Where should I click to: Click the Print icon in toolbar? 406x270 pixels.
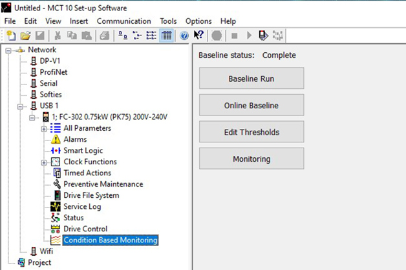(104, 35)
